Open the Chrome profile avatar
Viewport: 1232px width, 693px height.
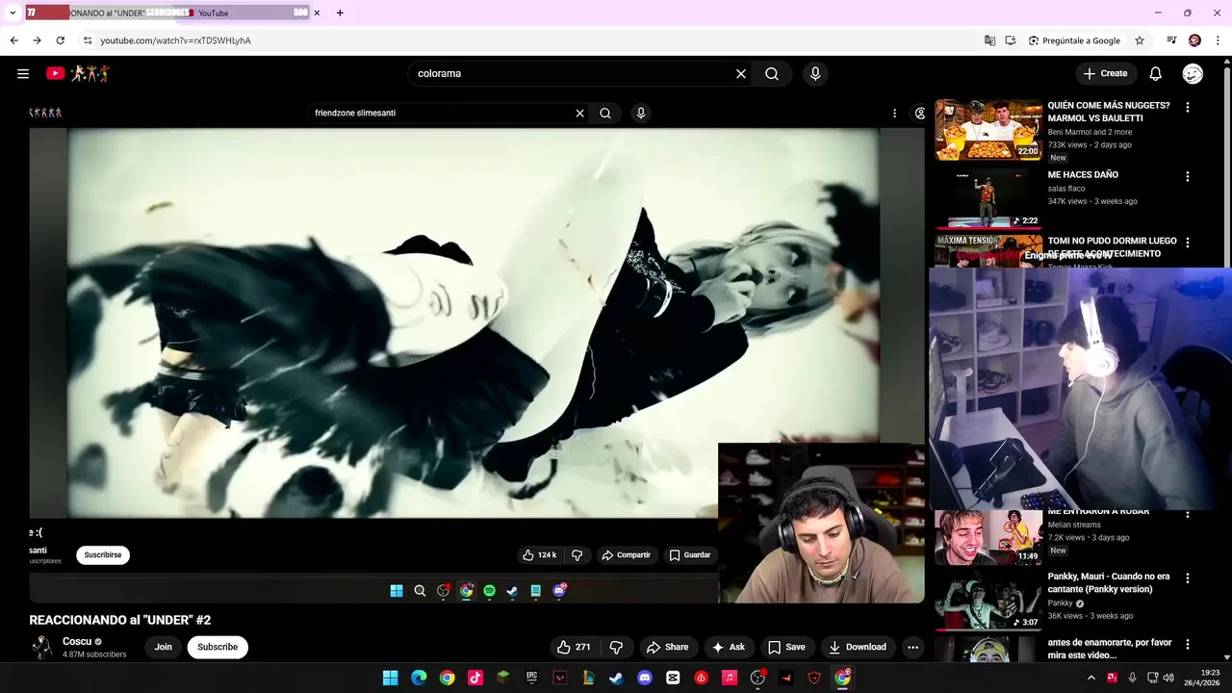coord(1194,40)
